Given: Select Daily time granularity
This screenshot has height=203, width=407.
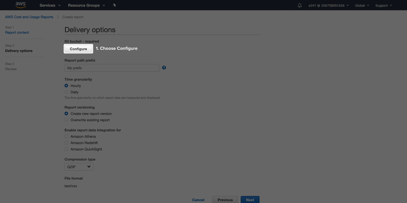Looking at the screenshot, I should click(66, 92).
